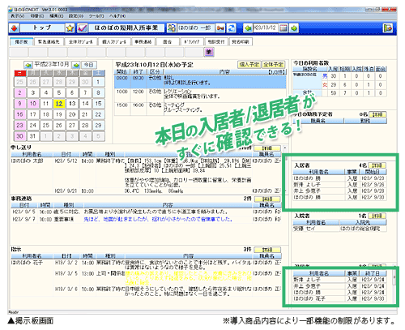Viewport: 405px width, 330px height.
Task: Click the red down-arrow icon beside トップ
Action: [15, 28]
